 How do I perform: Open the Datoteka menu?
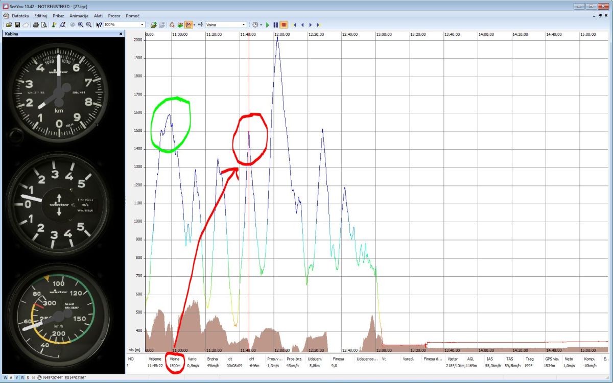[x=20, y=16]
